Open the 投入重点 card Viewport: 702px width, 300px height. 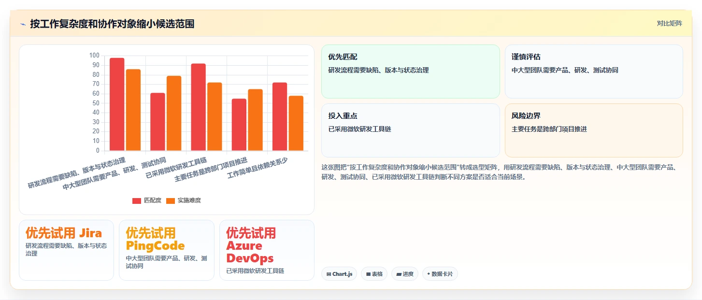click(411, 130)
